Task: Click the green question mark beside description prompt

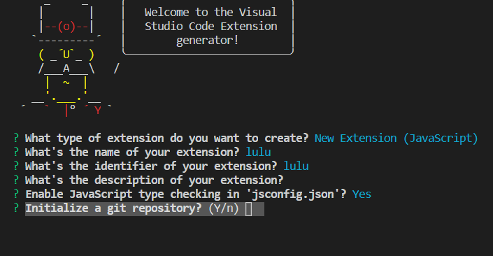Action: [x=16, y=180]
